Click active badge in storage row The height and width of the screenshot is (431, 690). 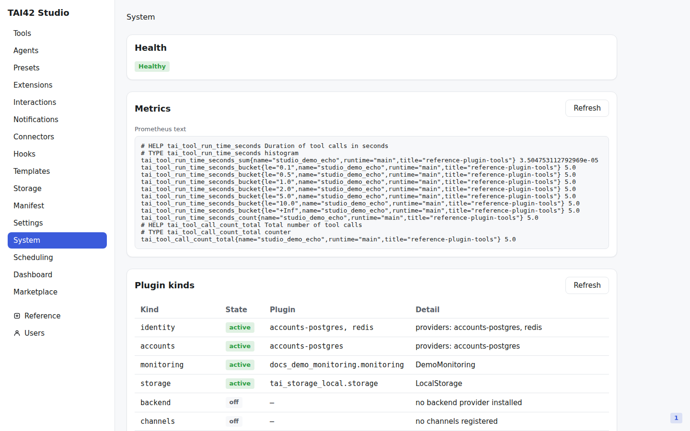[x=240, y=384]
